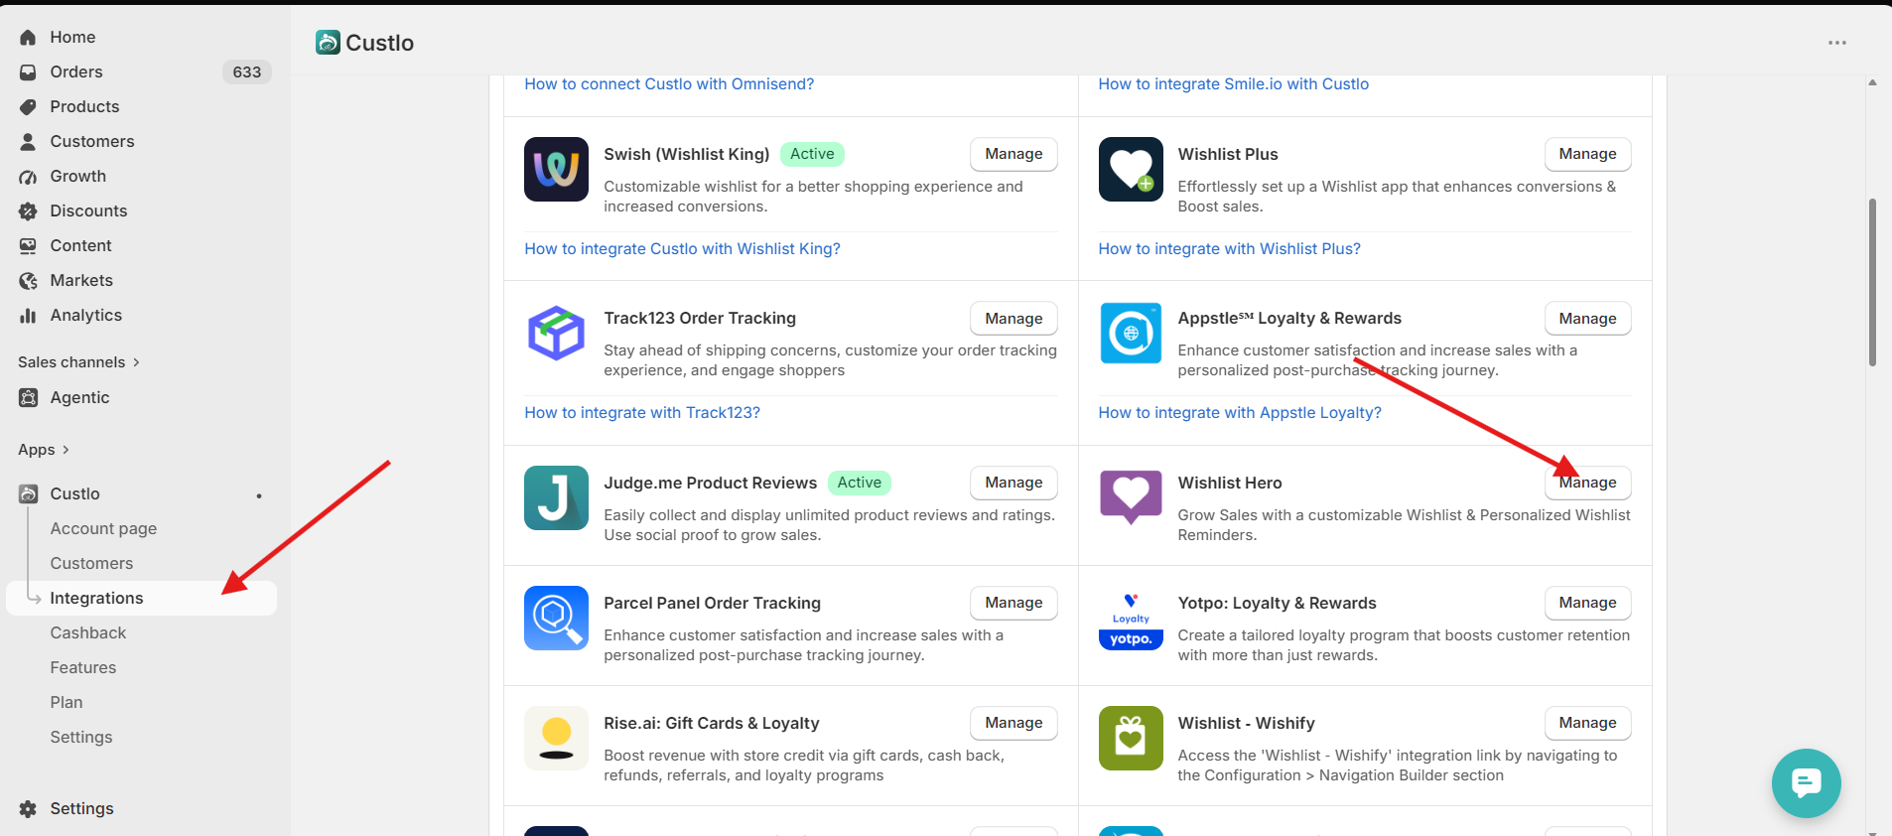Image resolution: width=1892 pixels, height=836 pixels.
Task: Manage Yotpo: Loyalty & Rewards integration
Action: coord(1587,603)
